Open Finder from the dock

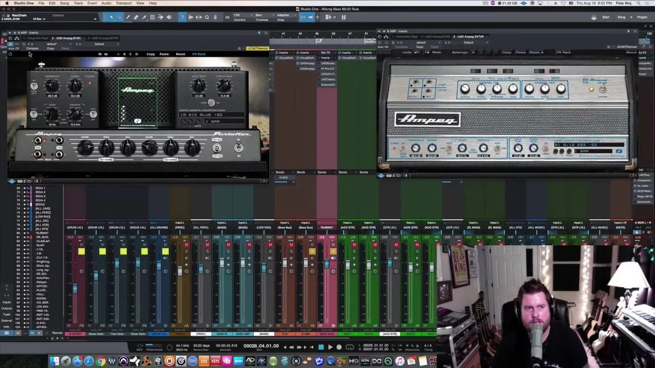point(54,361)
